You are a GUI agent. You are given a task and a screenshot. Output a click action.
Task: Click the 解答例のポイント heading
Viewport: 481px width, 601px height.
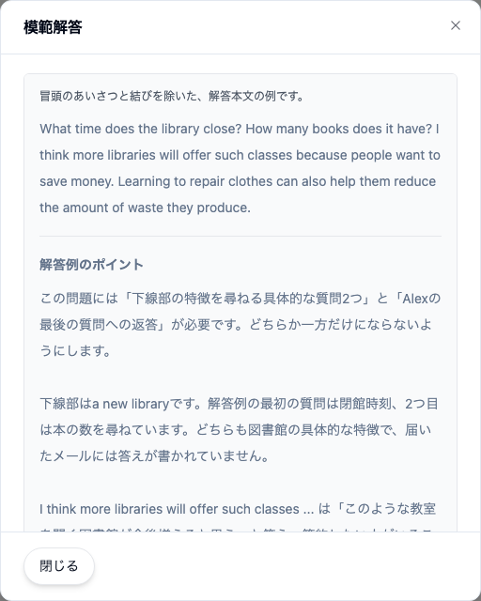(91, 265)
